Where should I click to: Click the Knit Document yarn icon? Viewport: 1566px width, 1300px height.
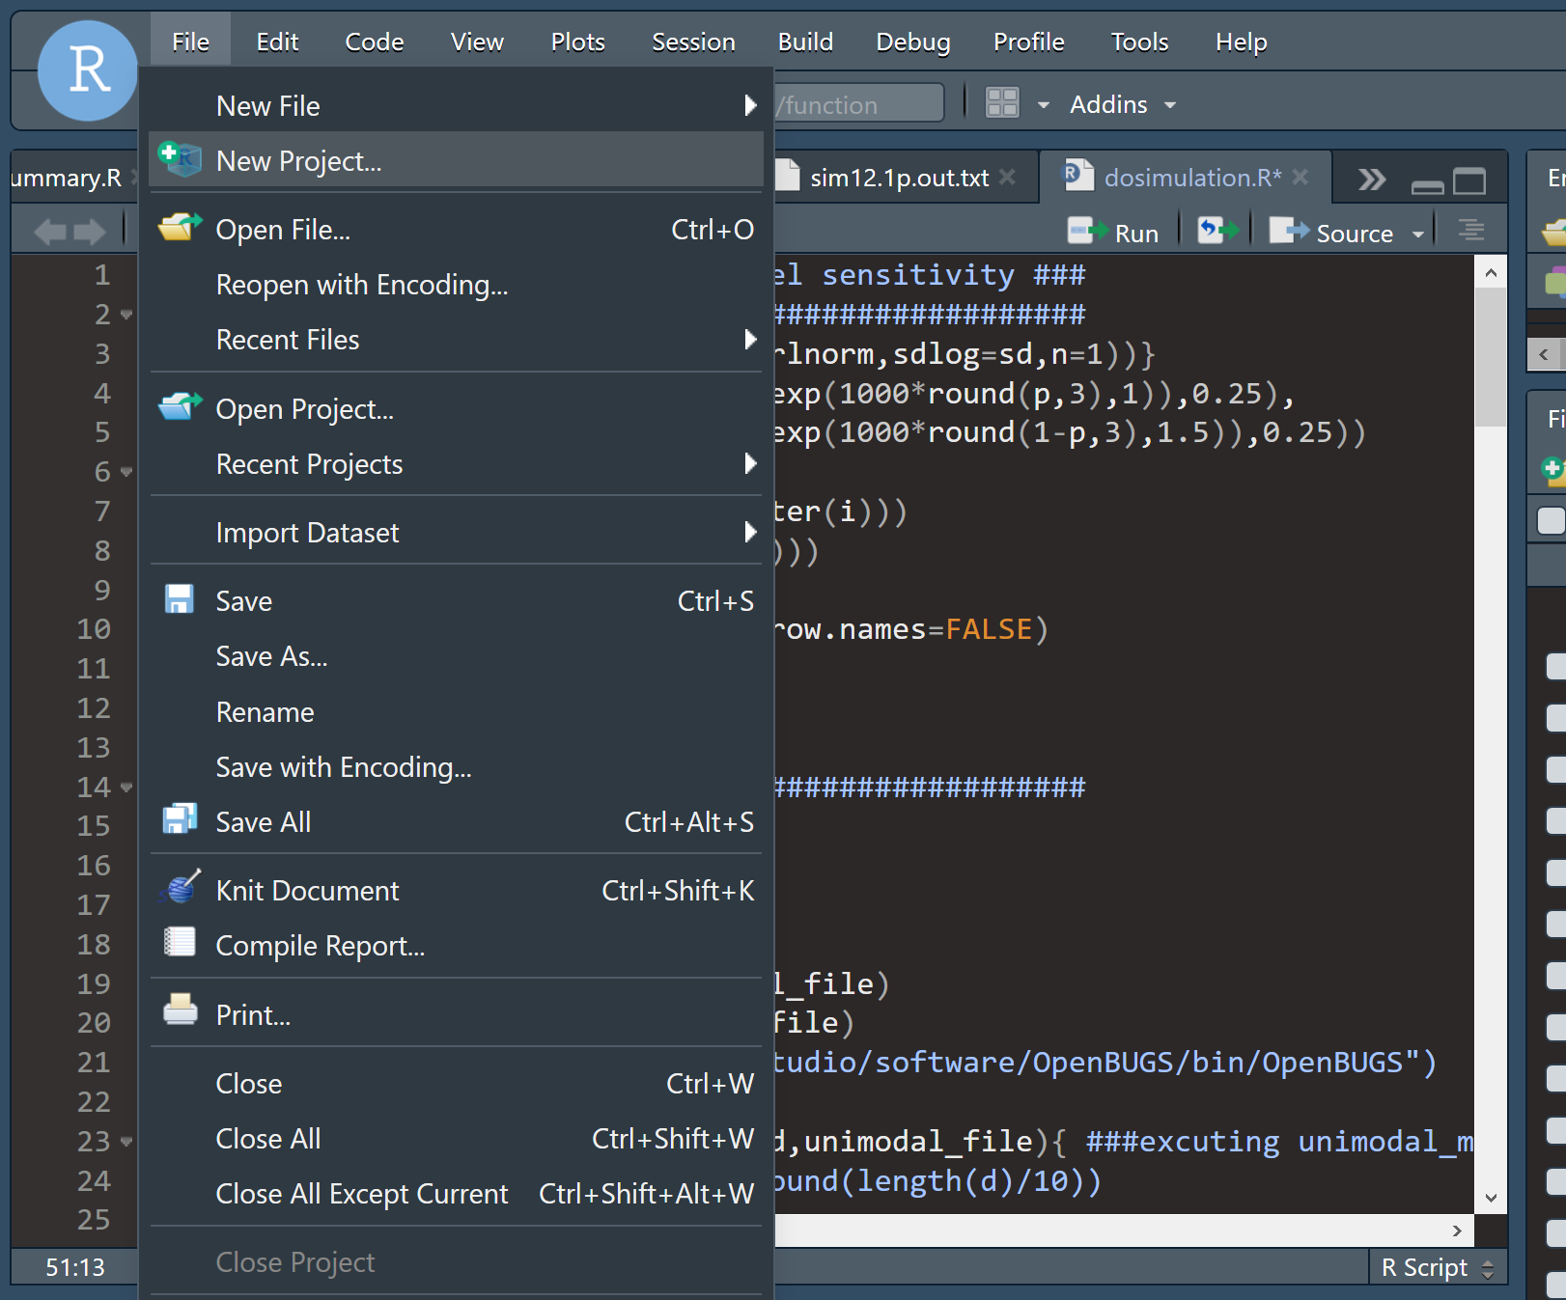[180, 889]
